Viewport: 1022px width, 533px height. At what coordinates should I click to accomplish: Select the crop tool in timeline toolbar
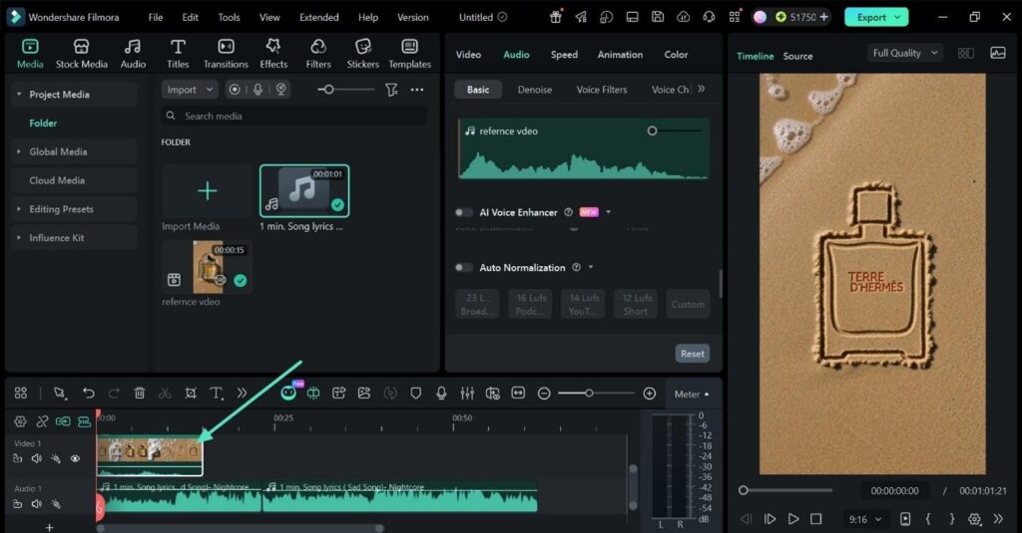pos(191,394)
